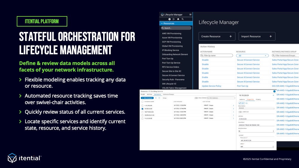Viewport: 299px width, 168px height.
Task: Select VXLAN Fabric Management in the resource list
Action: pyautogui.click(x=174, y=88)
